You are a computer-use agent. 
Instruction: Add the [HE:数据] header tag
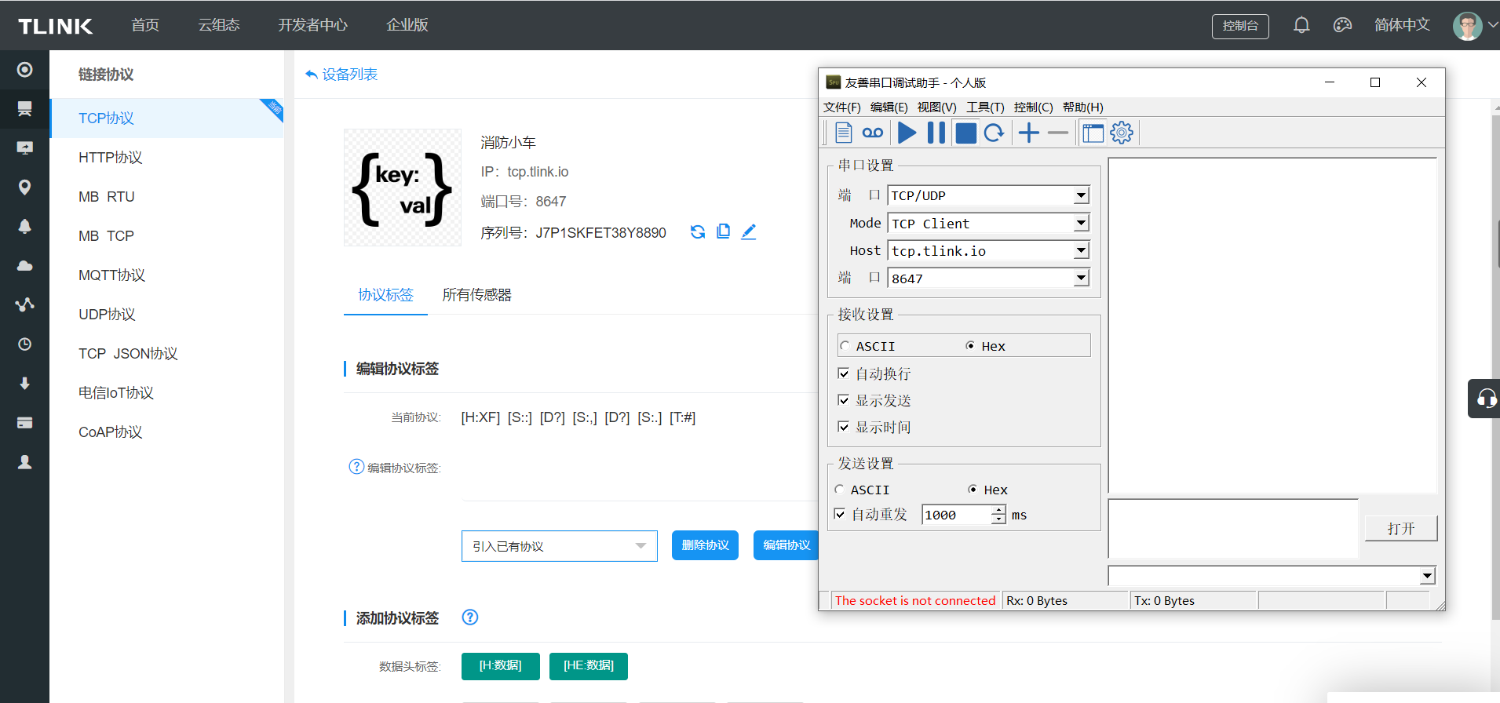click(x=589, y=665)
